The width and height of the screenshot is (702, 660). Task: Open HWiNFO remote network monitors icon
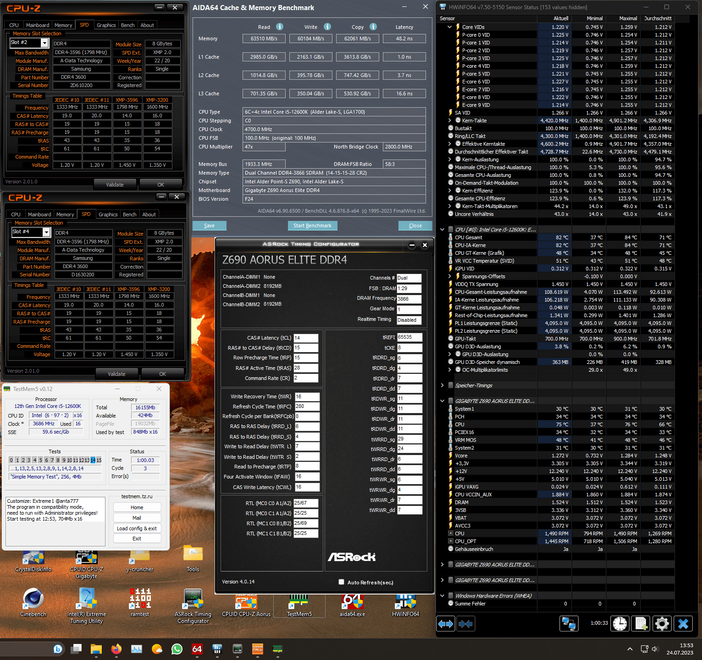point(569,624)
